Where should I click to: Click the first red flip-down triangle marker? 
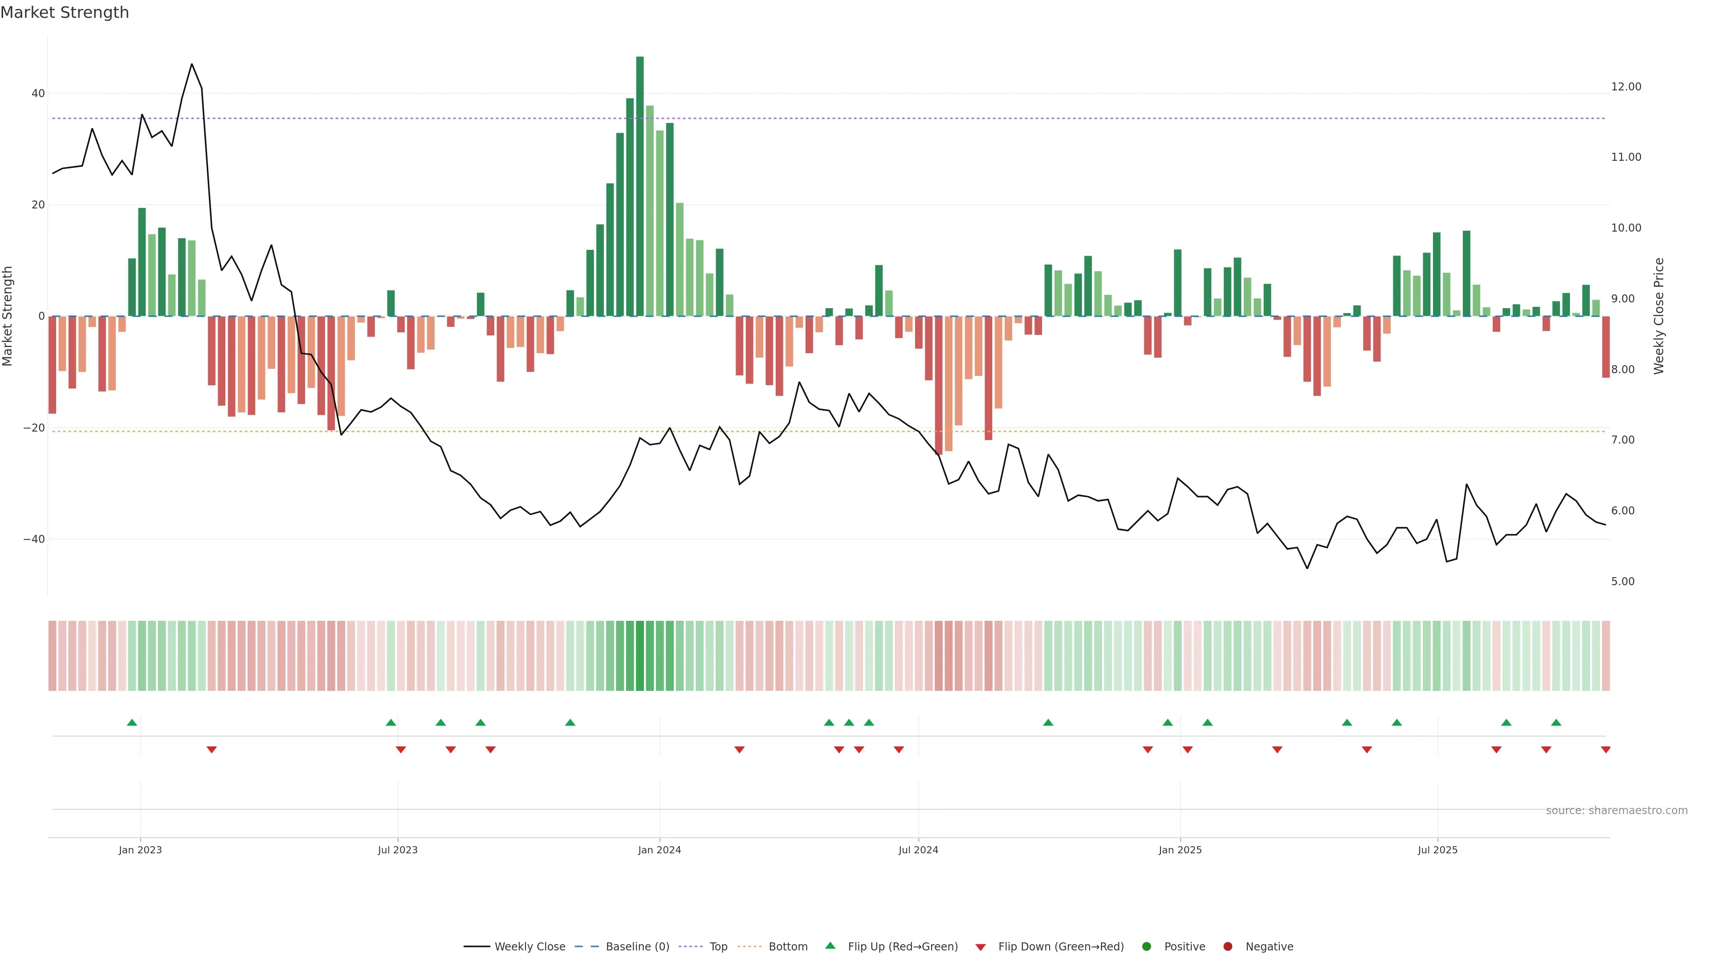[212, 750]
